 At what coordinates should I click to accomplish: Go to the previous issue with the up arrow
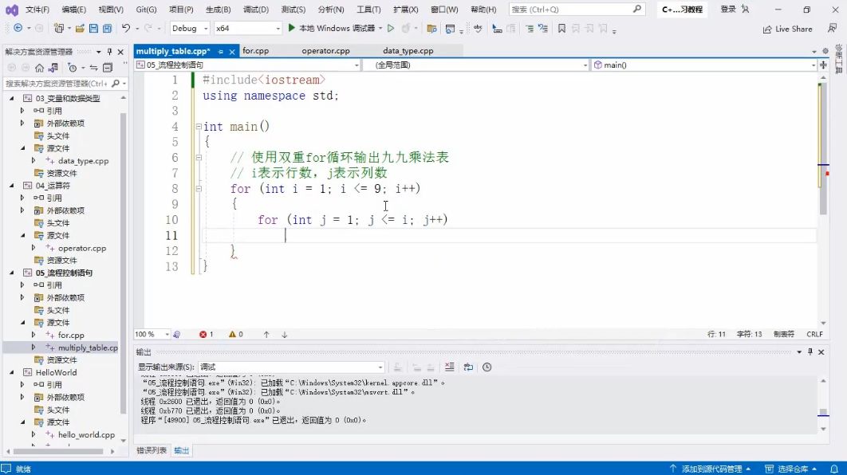click(266, 335)
